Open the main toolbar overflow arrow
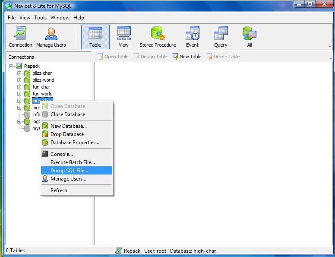This screenshot has width=335, height=257. 330,47
